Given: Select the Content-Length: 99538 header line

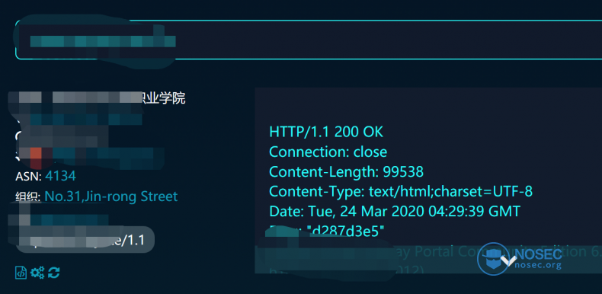Looking at the screenshot, I should [x=346, y=171].
